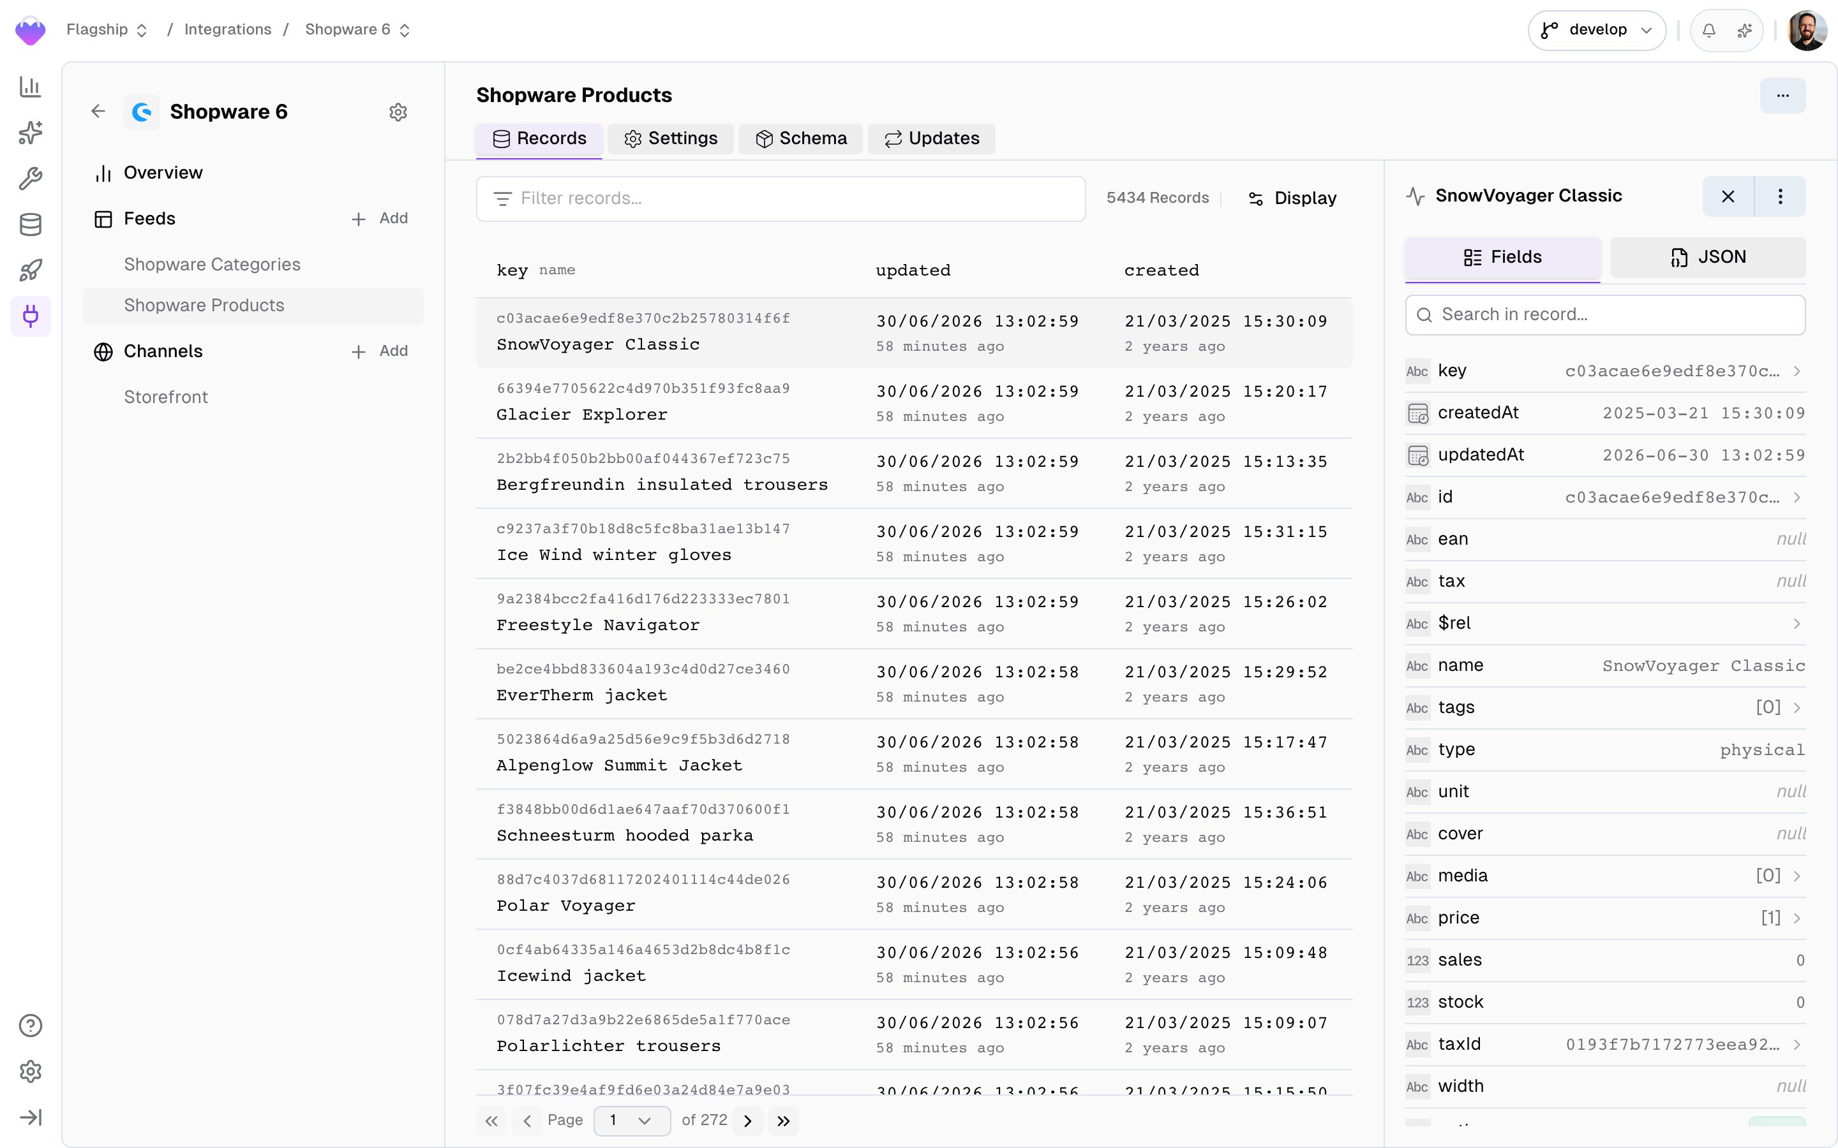
Task: Select the JSON tab in record panel
Action: (1708, 258)
